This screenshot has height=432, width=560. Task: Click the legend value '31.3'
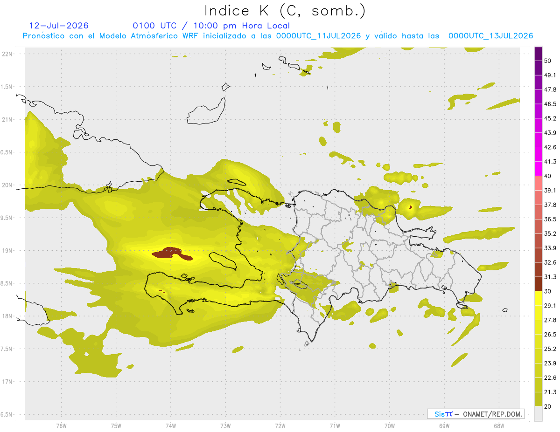click(550, 277)
